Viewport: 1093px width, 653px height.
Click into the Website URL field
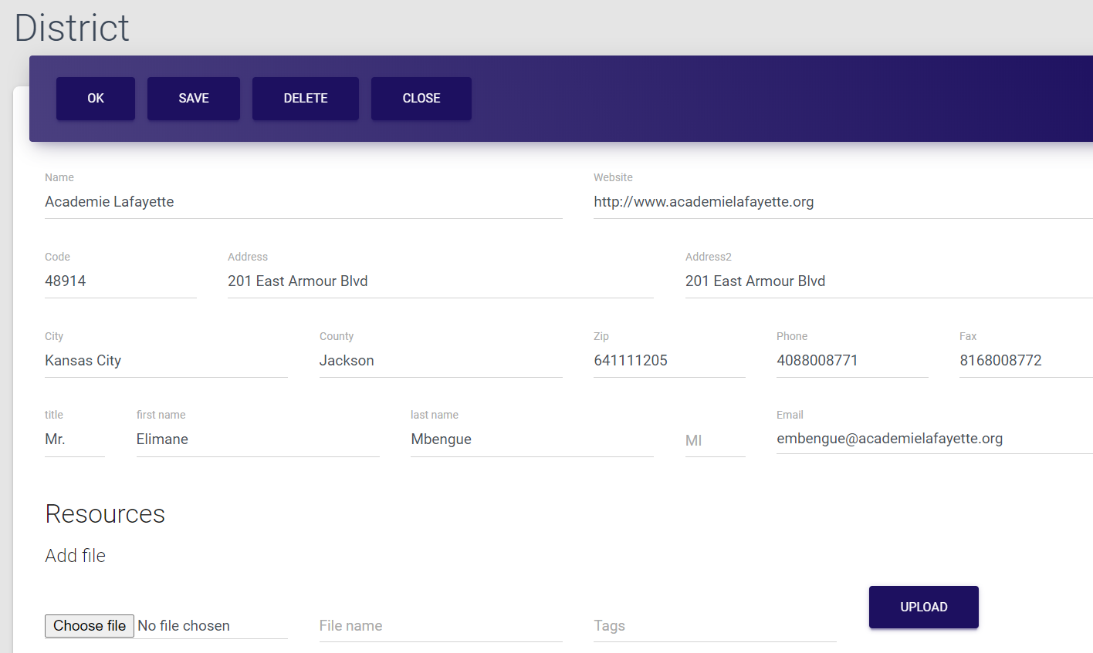click(x=841, y=202)
